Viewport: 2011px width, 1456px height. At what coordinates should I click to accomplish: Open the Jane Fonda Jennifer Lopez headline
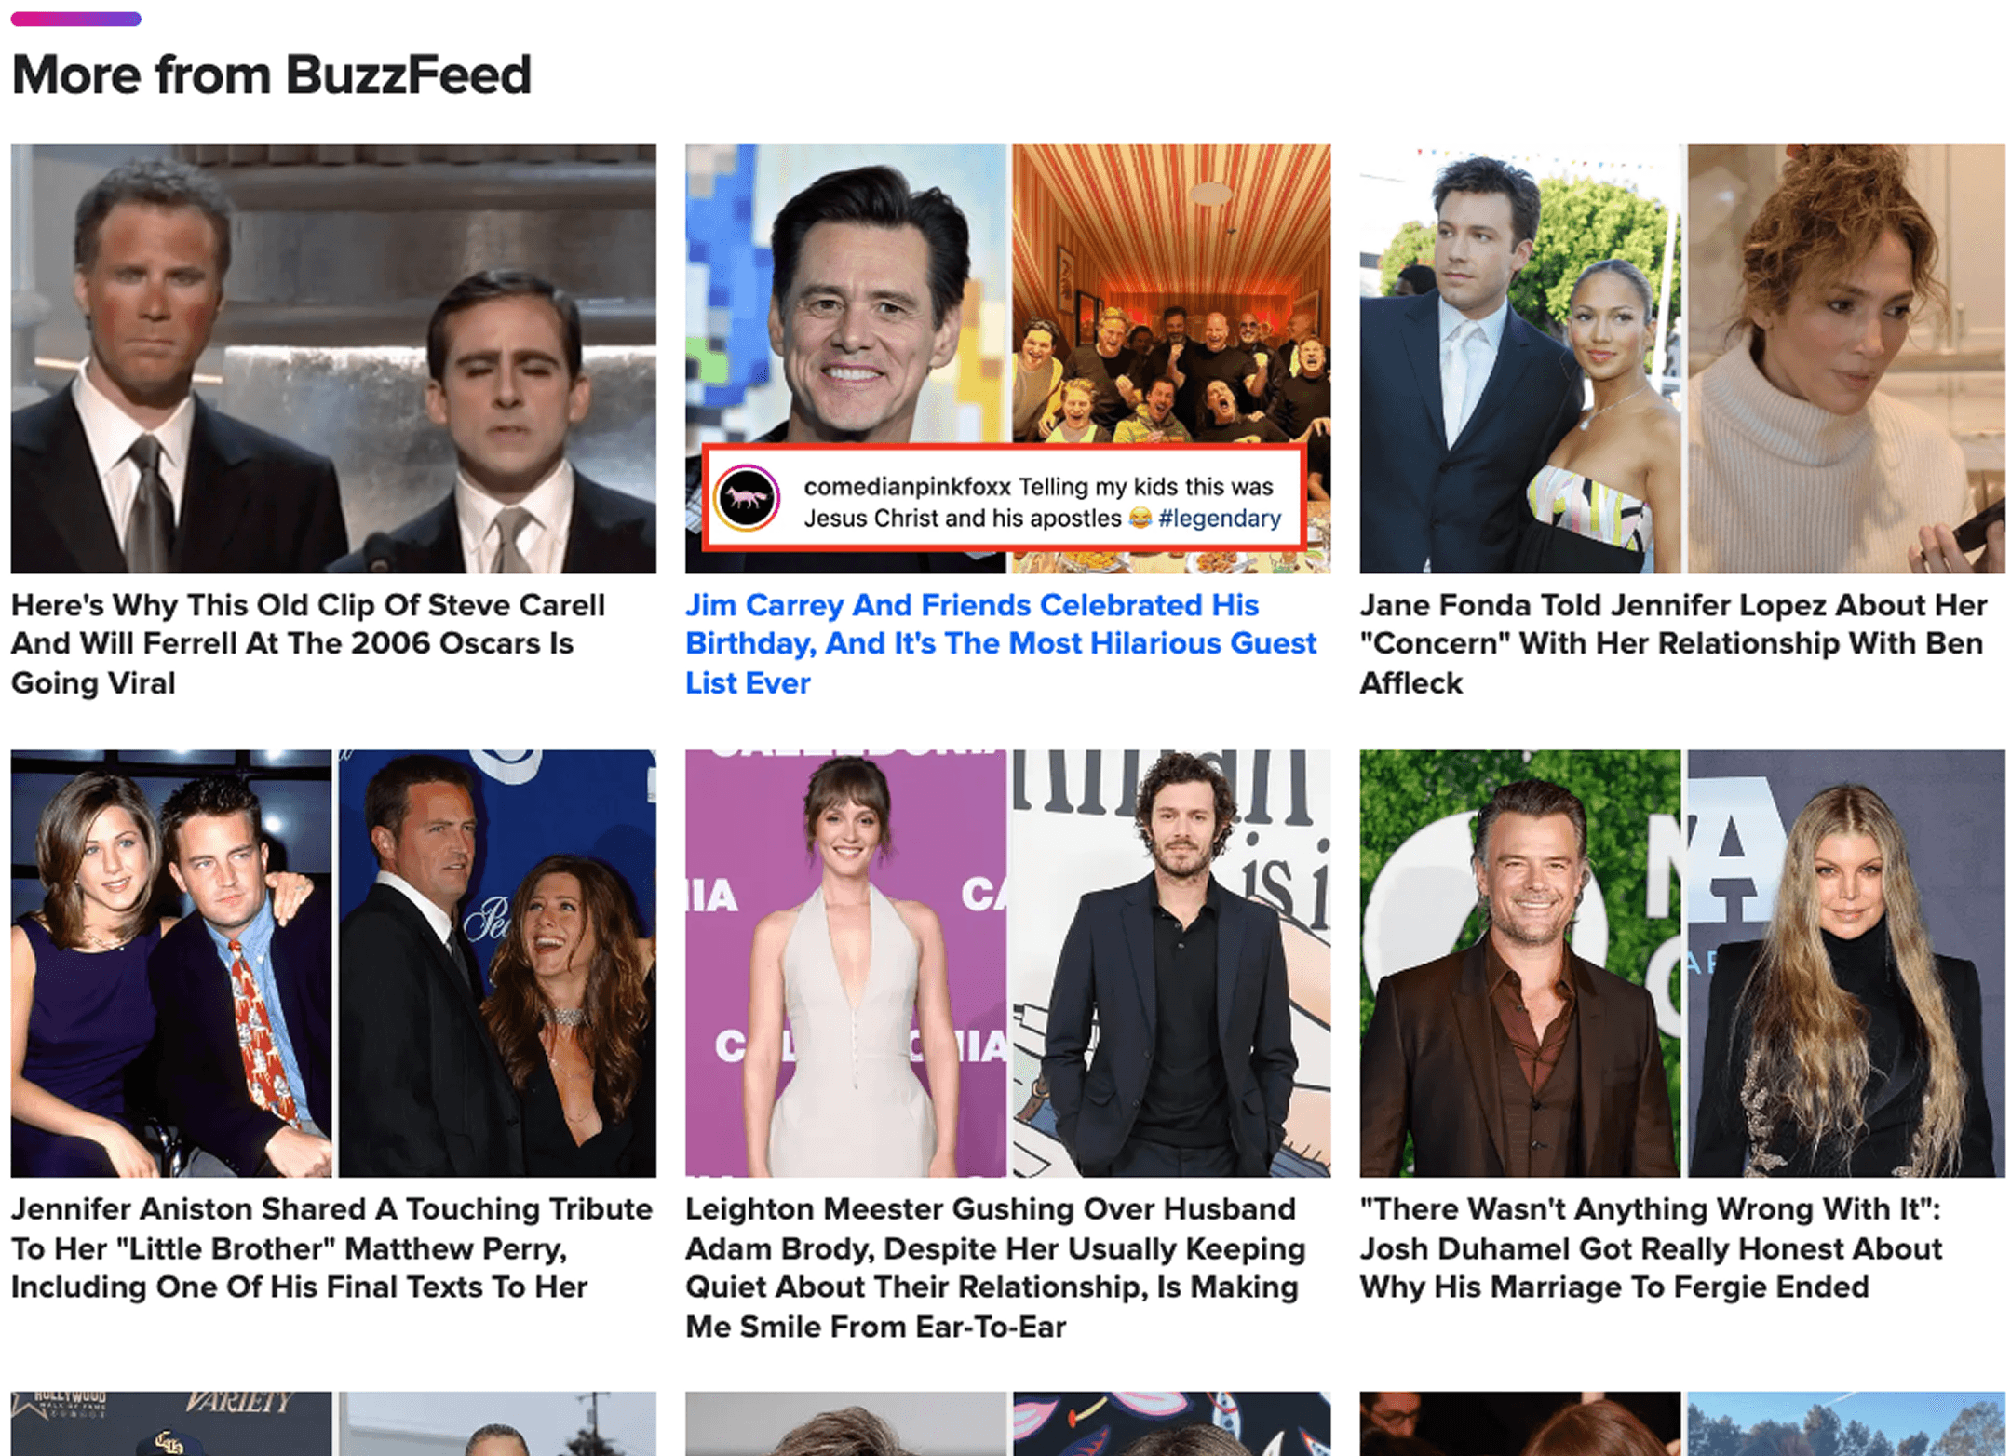(1672, 643)
